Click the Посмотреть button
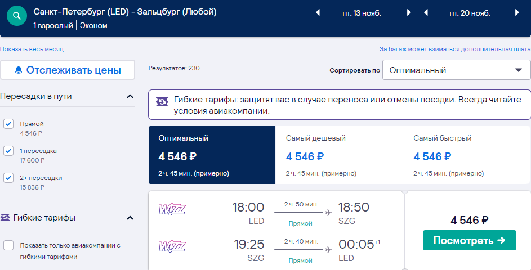This screenshot has width=531, height=270. pyautogui.click(x=470, y=240)
